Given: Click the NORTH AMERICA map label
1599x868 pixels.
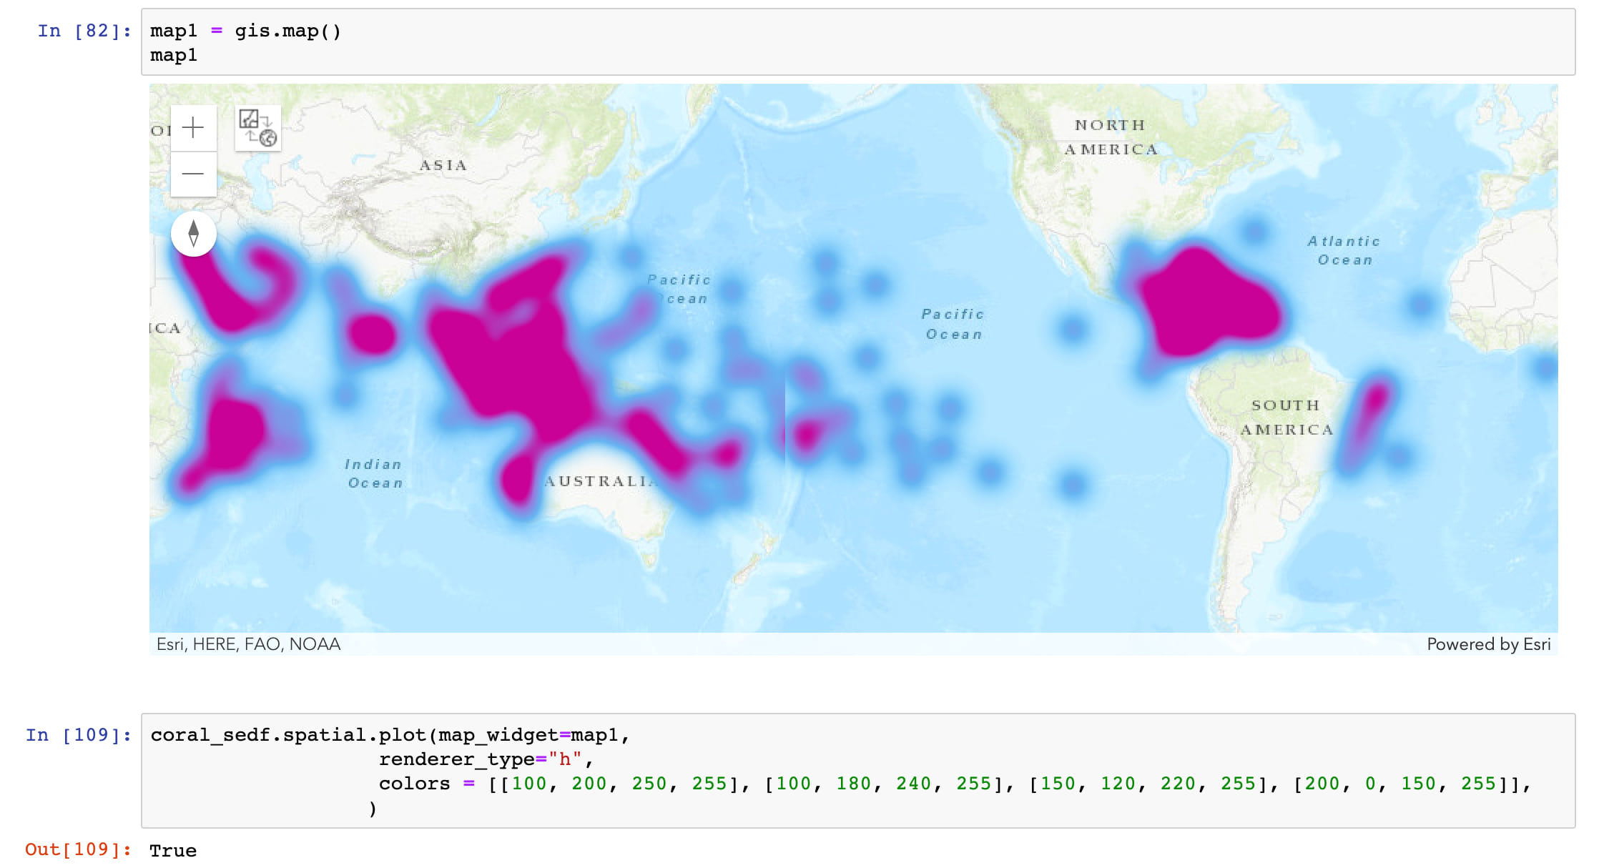Looking at the screenshot, I should [x=1111, y=137].
